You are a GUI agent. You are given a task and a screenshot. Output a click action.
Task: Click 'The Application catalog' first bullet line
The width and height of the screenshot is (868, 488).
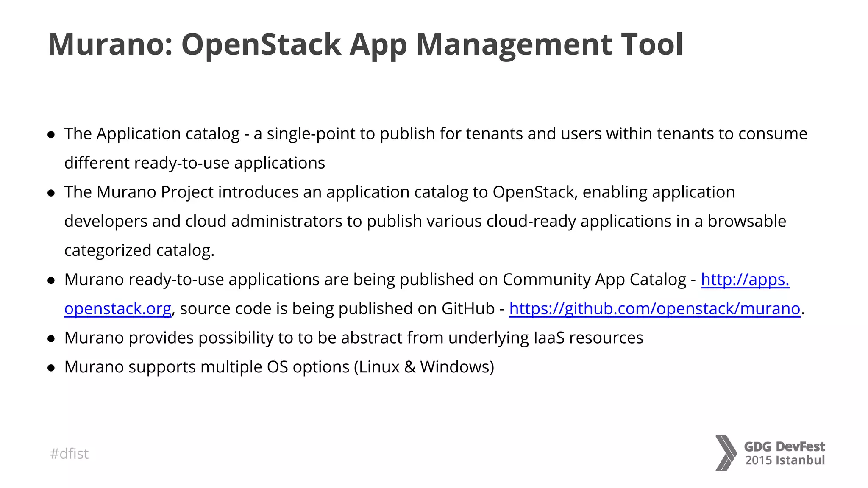[x=436, y=134]
